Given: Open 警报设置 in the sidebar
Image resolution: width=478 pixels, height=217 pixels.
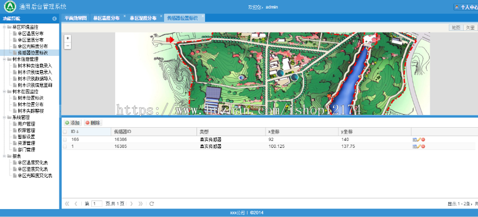Looking at the screenshot, I should pos(26,137).
